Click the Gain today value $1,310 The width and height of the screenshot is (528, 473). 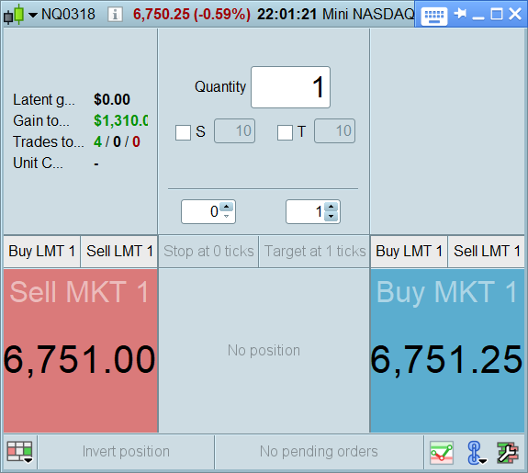tap(120, 120)
